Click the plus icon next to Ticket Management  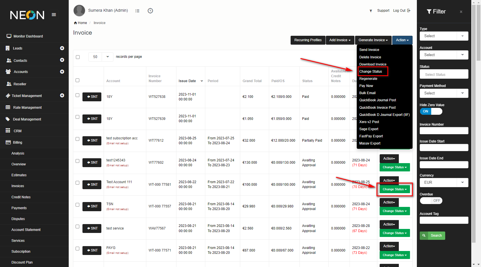[62, 96]
